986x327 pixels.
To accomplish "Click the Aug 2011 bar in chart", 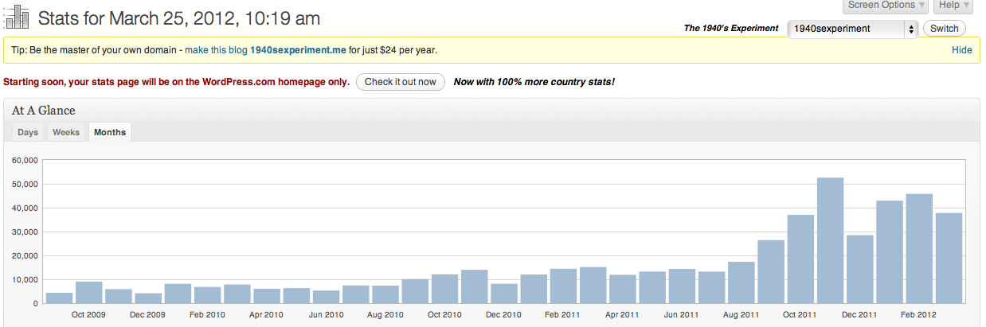I will coord(741,282).
